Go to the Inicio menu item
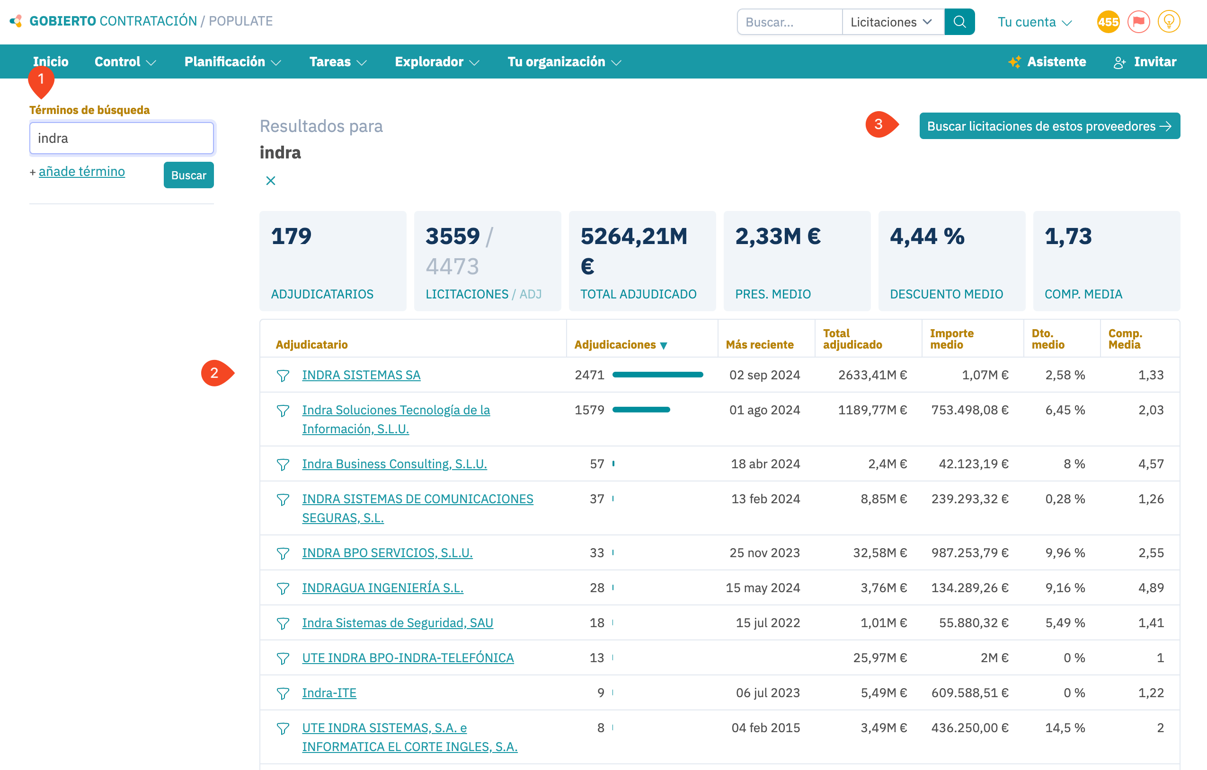 51,61
